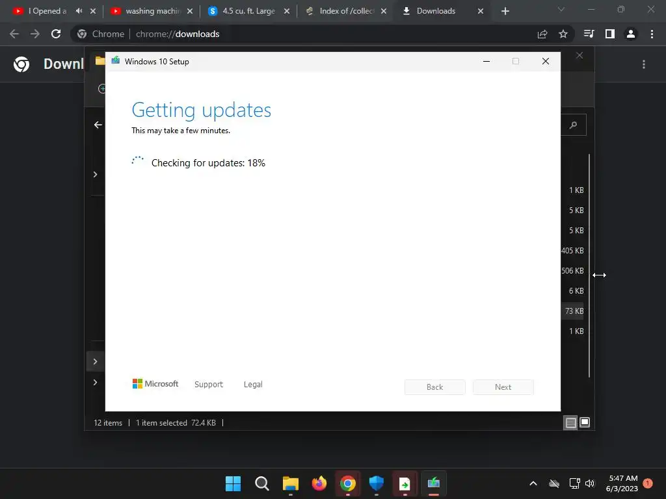Open the clock showing 5:47 AM
Screen dimensions: 666x499
pyautogui.click(x=622, y=483)
